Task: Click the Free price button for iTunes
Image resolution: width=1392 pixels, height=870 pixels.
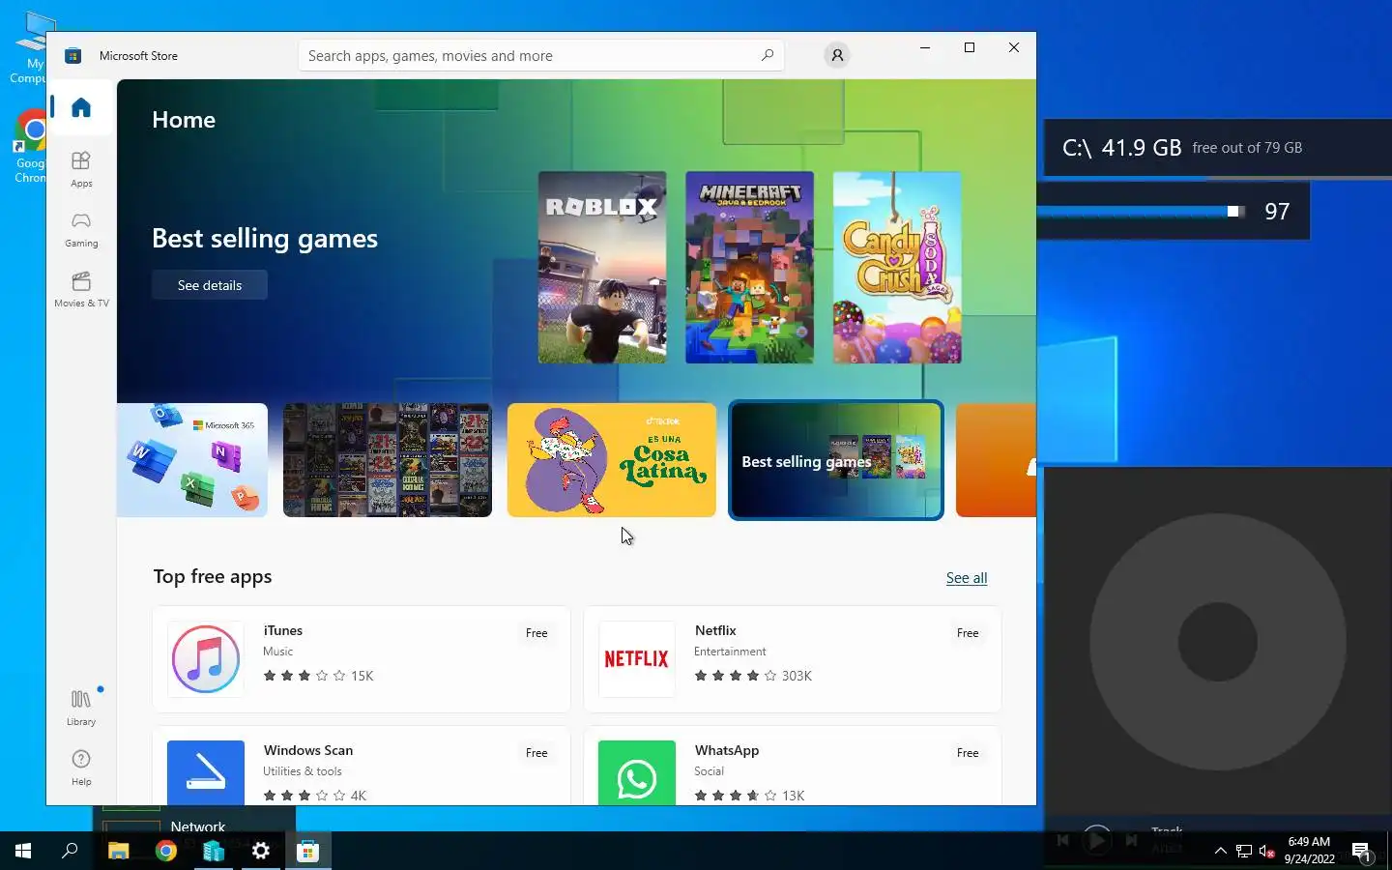Action: (x=536, y=633)
